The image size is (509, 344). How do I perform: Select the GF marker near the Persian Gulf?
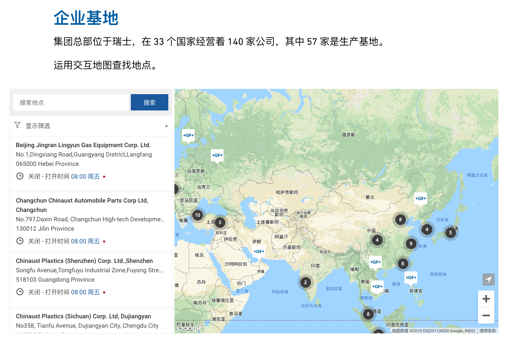[x=259, y=251]
